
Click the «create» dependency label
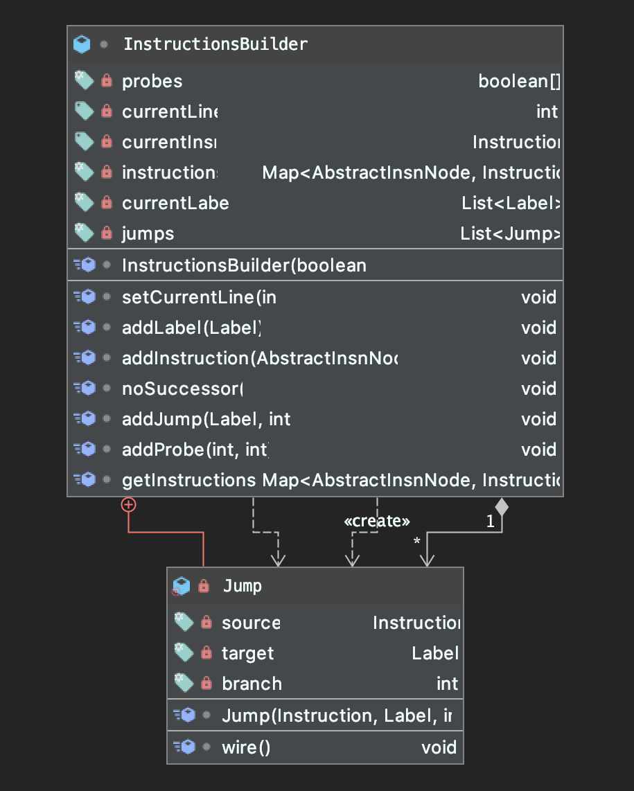(377, 521)
